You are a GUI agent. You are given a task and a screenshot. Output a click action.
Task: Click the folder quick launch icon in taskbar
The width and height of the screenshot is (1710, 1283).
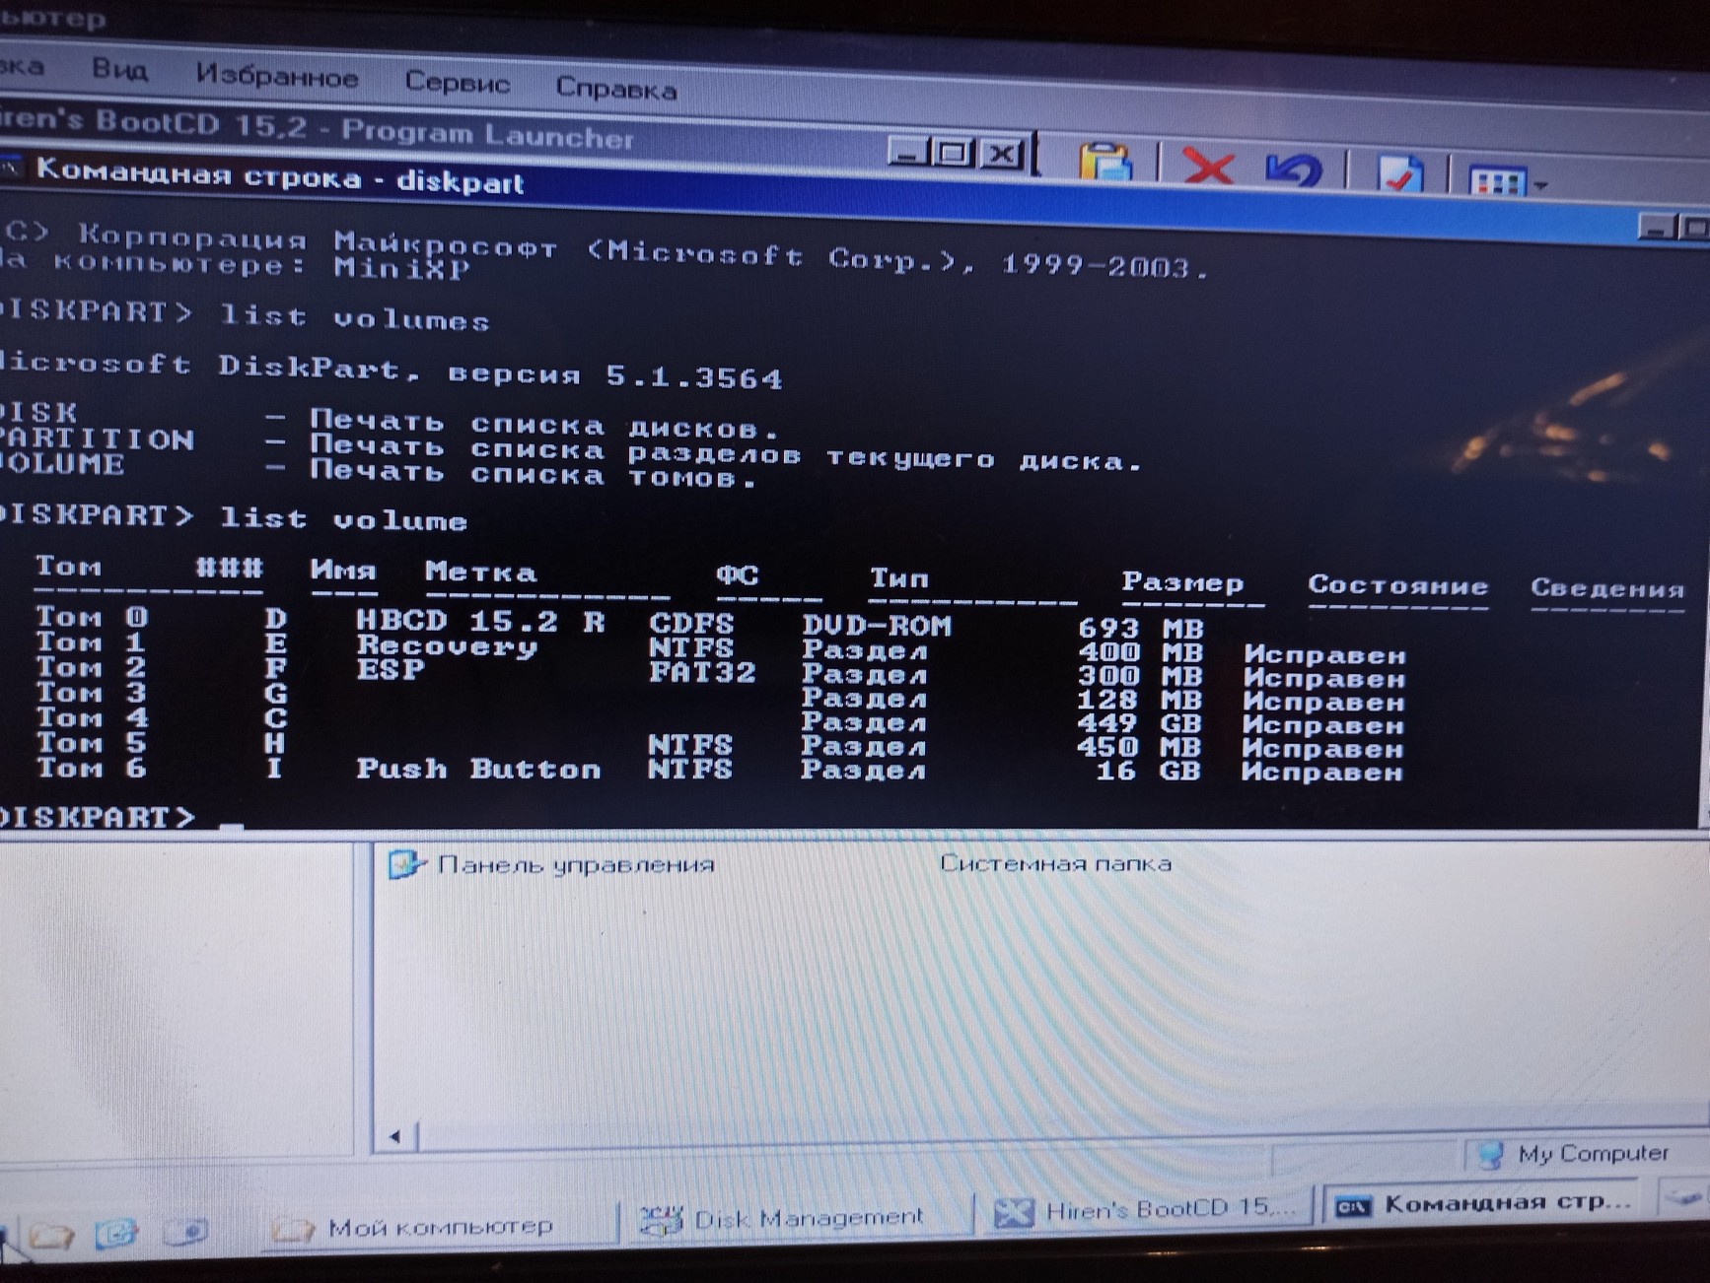(51, 1235)
